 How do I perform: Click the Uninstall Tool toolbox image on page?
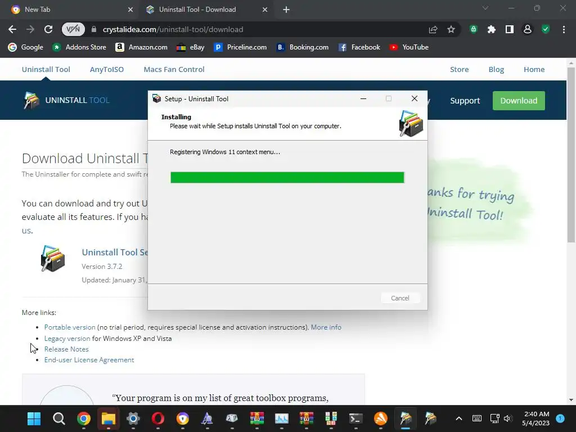tap(53, 259)
